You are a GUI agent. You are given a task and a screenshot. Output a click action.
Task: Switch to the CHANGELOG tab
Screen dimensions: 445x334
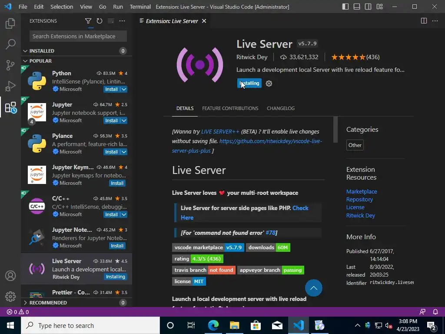point(281,108)
